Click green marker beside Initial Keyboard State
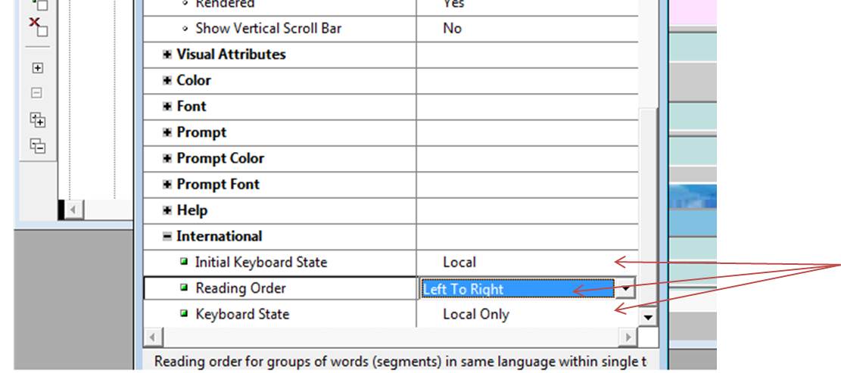 tap(185, 263)
